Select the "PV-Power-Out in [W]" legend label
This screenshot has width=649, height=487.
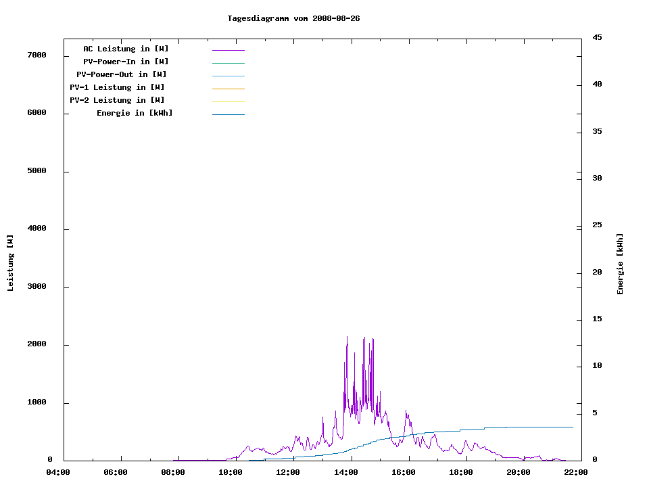[x=122, y=74]
